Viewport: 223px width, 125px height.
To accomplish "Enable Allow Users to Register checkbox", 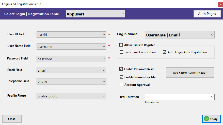I will [x=121, y=45].
